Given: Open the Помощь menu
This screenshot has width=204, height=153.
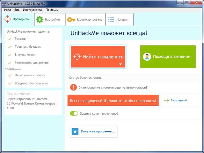Looking at the screenshot, I should 52,10.
